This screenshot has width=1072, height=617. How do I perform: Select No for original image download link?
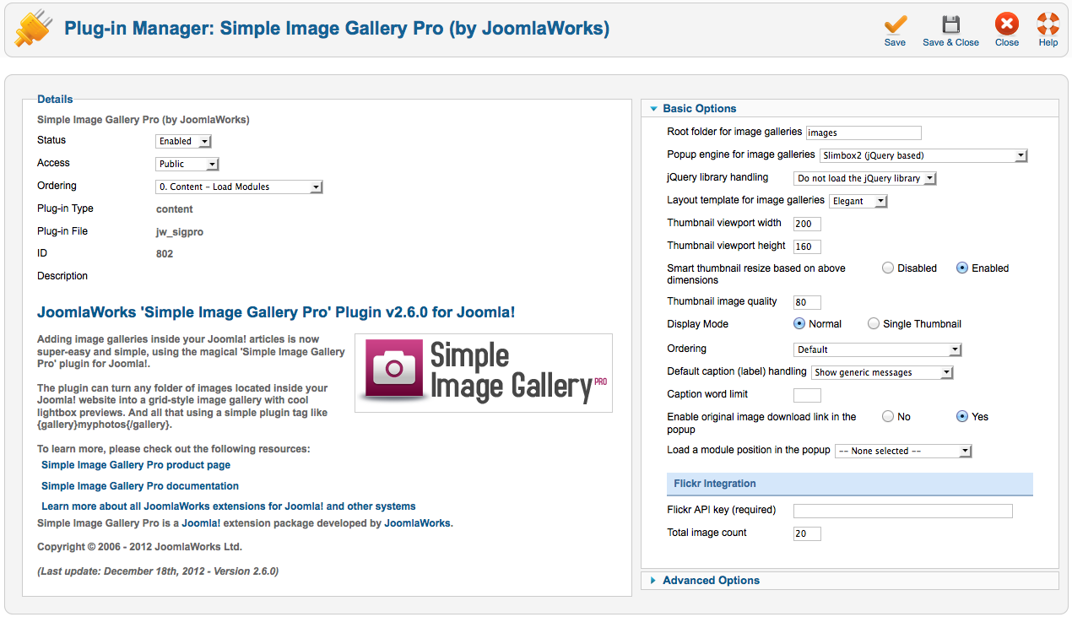pyautogui.click(x=888, y=417)
